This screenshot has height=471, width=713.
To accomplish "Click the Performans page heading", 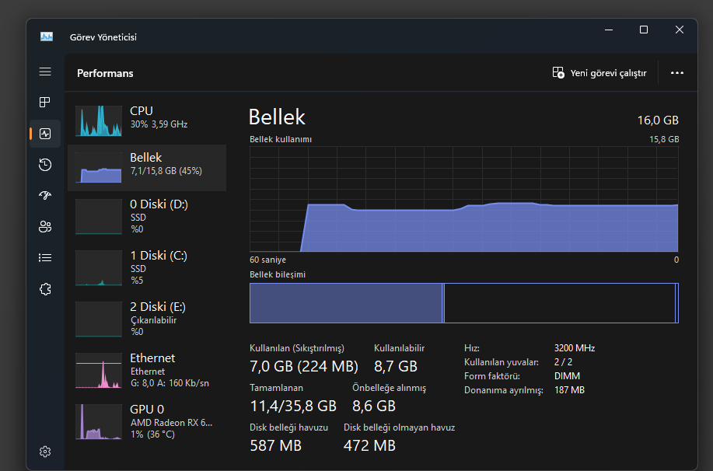I will click(105, 73).
